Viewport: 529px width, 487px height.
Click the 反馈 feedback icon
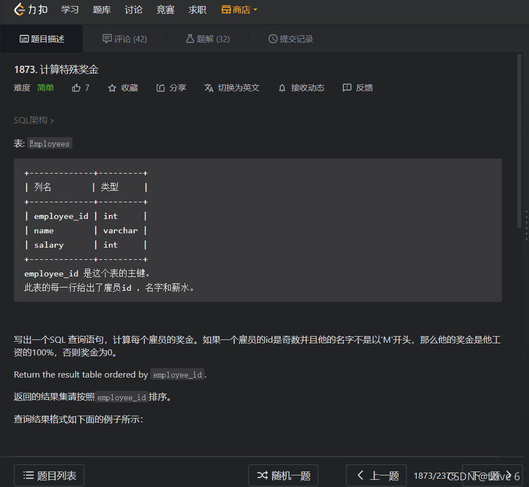click(x=347, y=88)
